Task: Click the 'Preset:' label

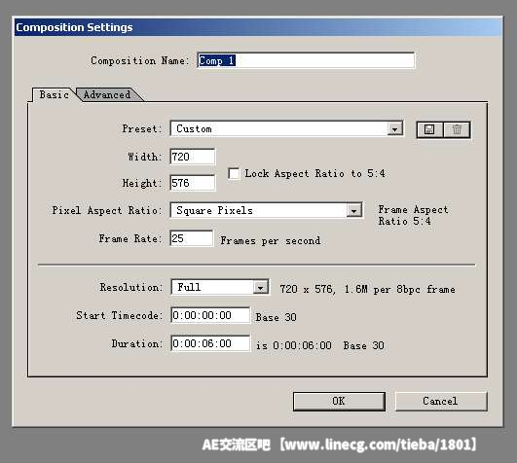Action: point(142,128)
